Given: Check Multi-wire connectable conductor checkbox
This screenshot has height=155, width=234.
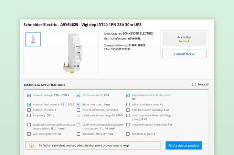Looking at the screenshot, I should click(x=78, y=125).
